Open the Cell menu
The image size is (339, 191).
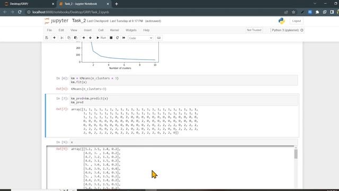pos(101,30)
